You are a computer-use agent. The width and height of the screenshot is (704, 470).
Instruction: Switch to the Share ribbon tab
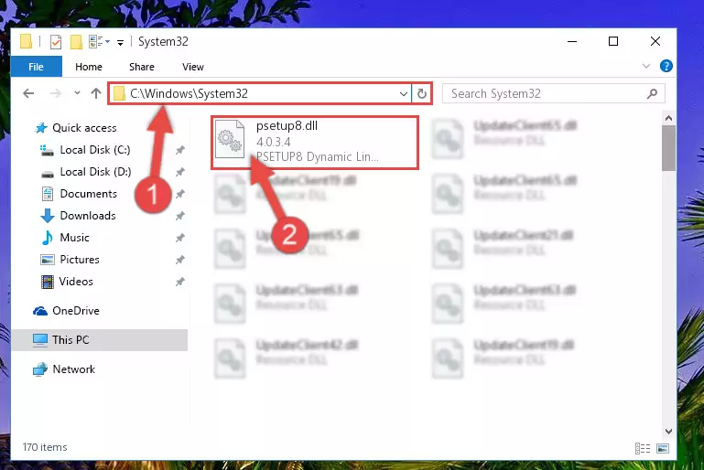[141, 67]
